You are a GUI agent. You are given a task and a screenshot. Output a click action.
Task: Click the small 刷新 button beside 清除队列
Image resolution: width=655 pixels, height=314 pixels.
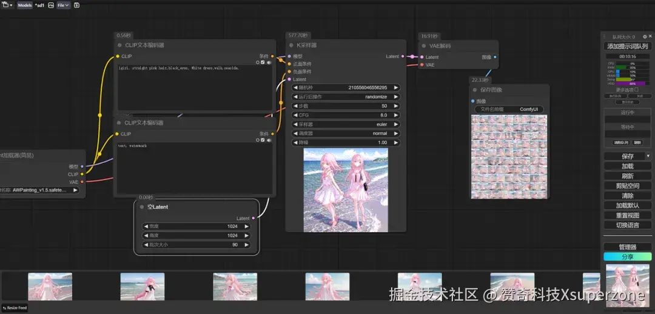tap(637, 142)
